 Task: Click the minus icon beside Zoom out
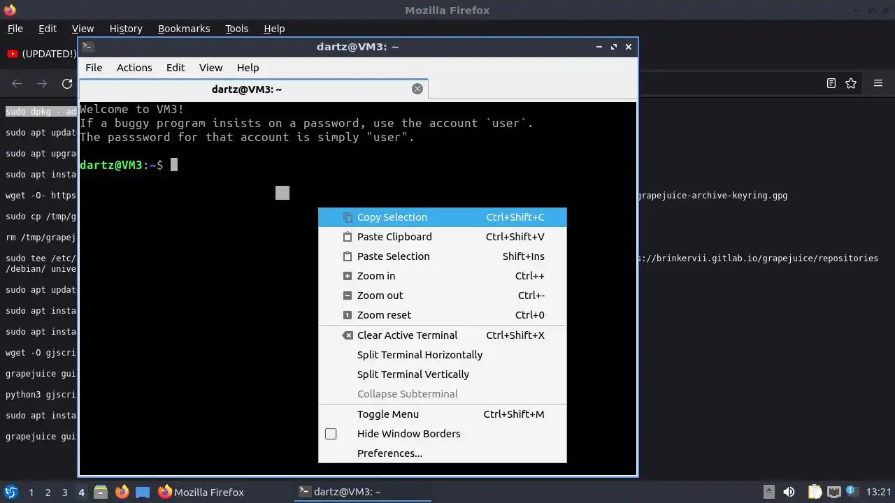pyautogui.click(x=348, y=296)
